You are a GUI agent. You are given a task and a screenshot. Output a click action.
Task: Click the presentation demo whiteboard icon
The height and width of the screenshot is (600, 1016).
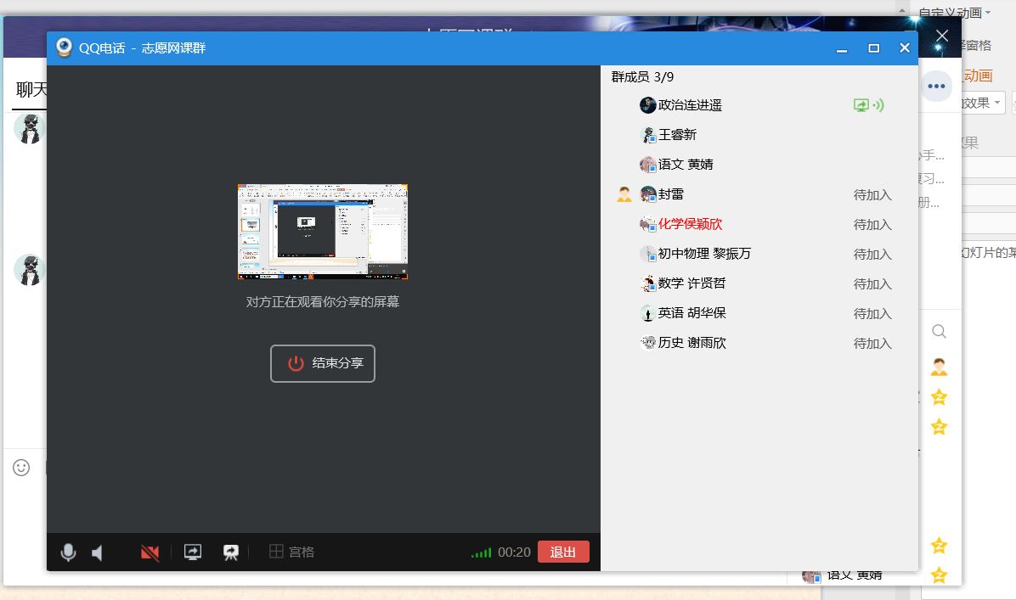pyautogui.click(x=230, y=552)
